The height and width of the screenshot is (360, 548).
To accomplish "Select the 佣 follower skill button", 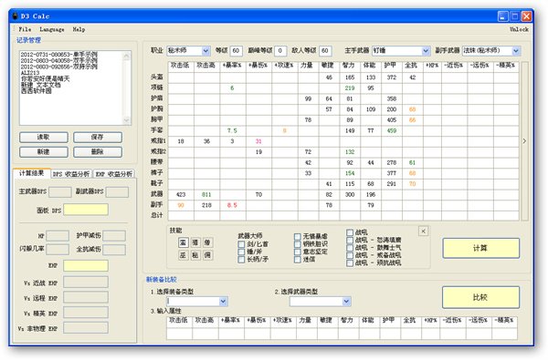I will coord(207,255).
